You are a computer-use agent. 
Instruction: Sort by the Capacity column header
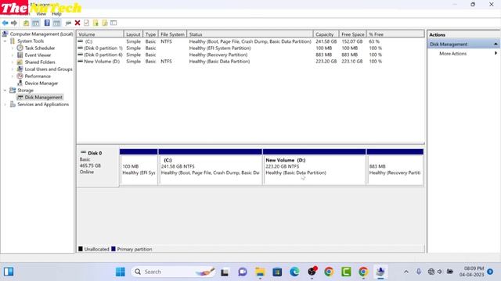(x=326, y=34)
